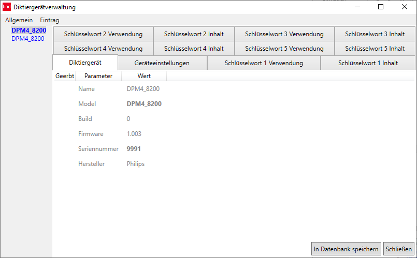Screen dimensions: 417x258
Task: Switch to Schlüsselwort 1 Verwendung tab
Action: pos(264,63)
